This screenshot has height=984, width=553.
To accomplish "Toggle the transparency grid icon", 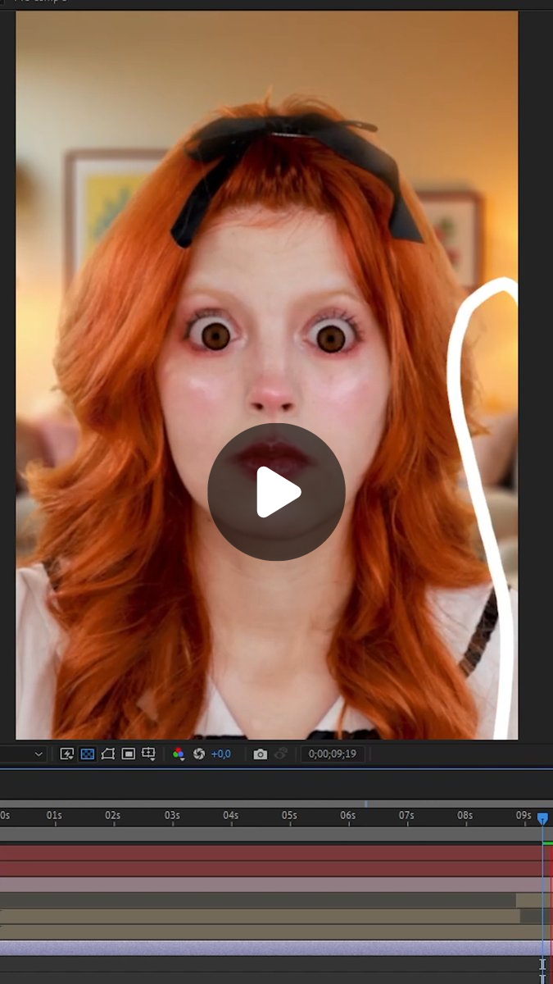I will coord(88,754).
